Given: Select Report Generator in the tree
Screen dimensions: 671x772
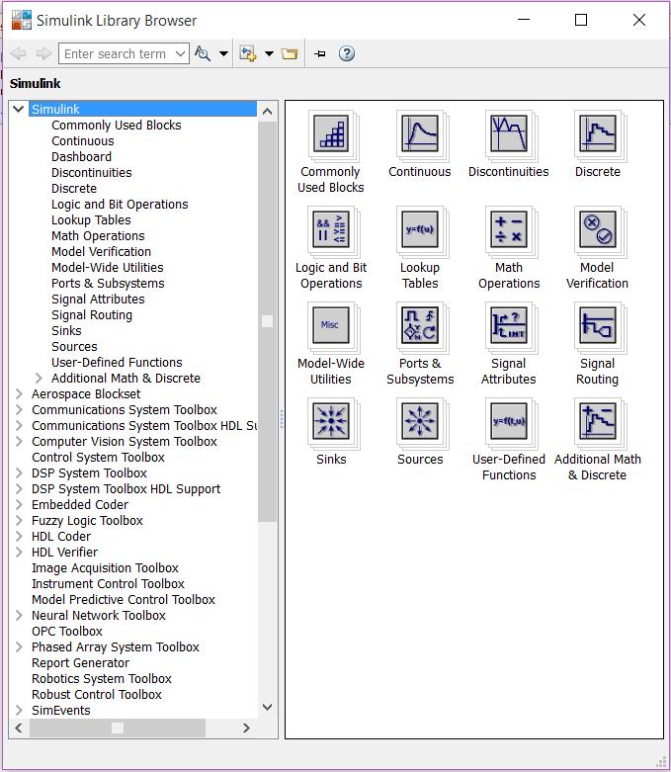Looking at the screenshot, I should (x=80, y=662).
